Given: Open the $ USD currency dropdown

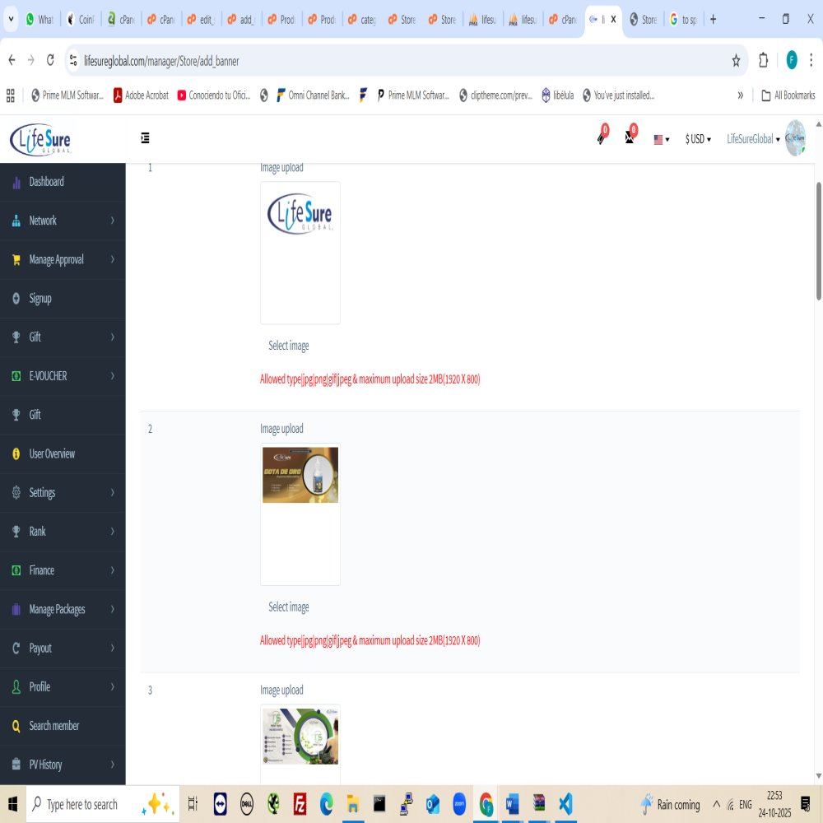Looking at the screenshot, I should coord(698,139).
